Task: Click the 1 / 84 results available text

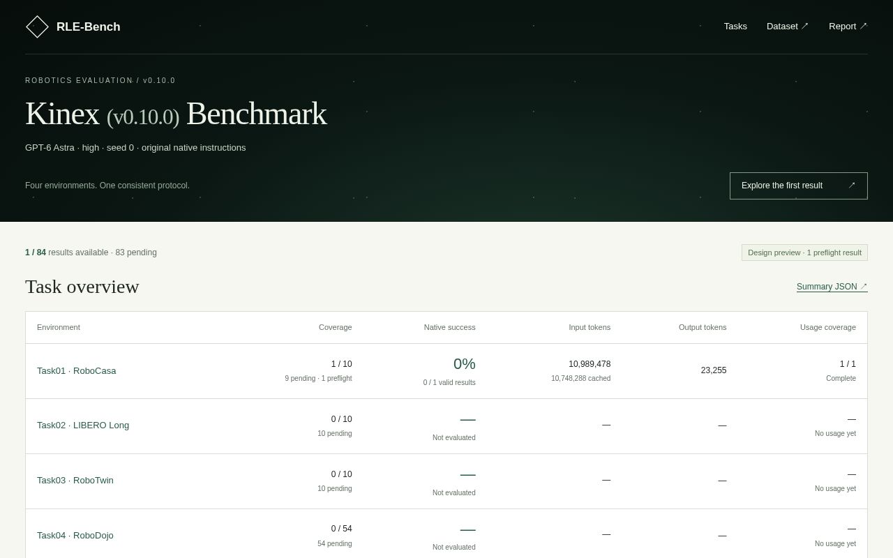Action: 67,252
